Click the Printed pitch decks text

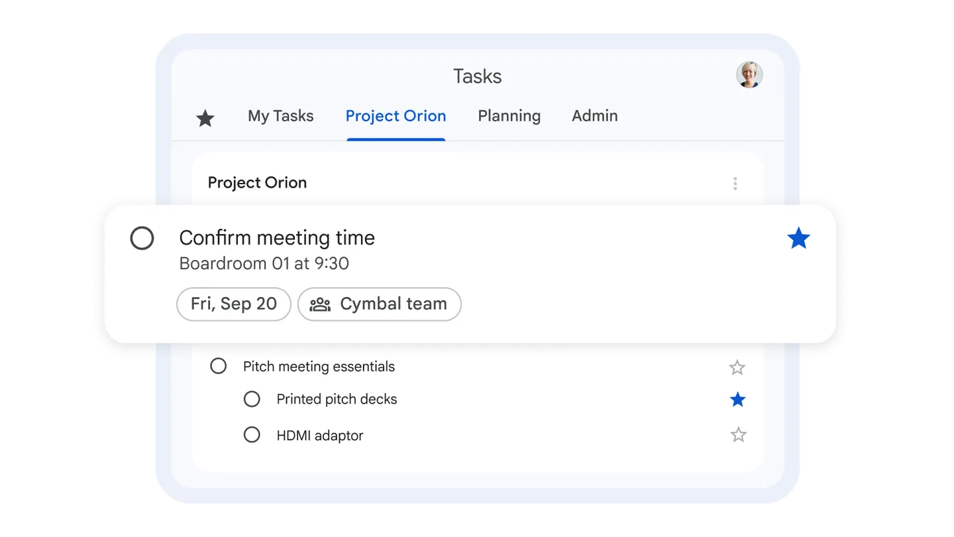pyautogui.click(x=337, y=399)
